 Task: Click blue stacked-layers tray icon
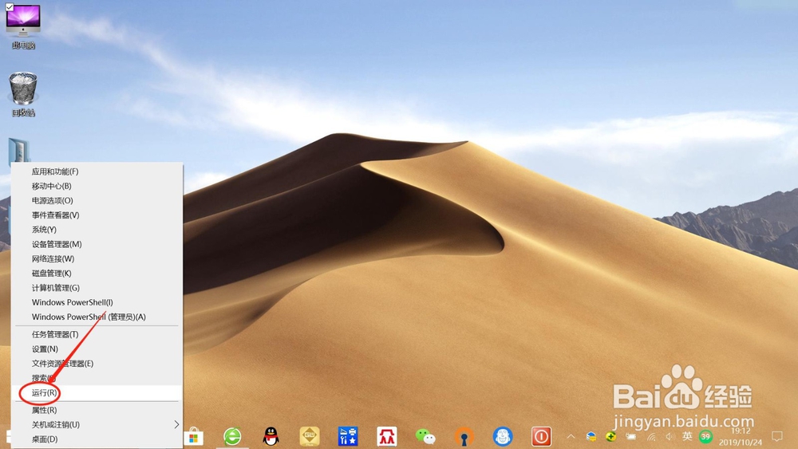coord(591,436)
